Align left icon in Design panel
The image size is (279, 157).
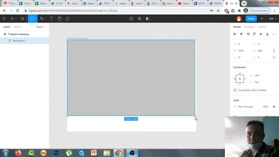(x=235, y=34)
